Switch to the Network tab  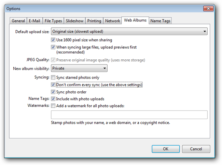click(x=112, y=21)
